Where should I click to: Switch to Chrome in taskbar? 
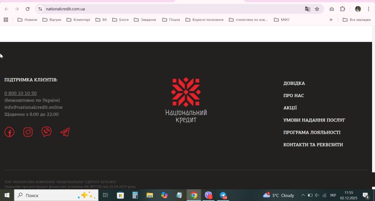coord(194,195)
